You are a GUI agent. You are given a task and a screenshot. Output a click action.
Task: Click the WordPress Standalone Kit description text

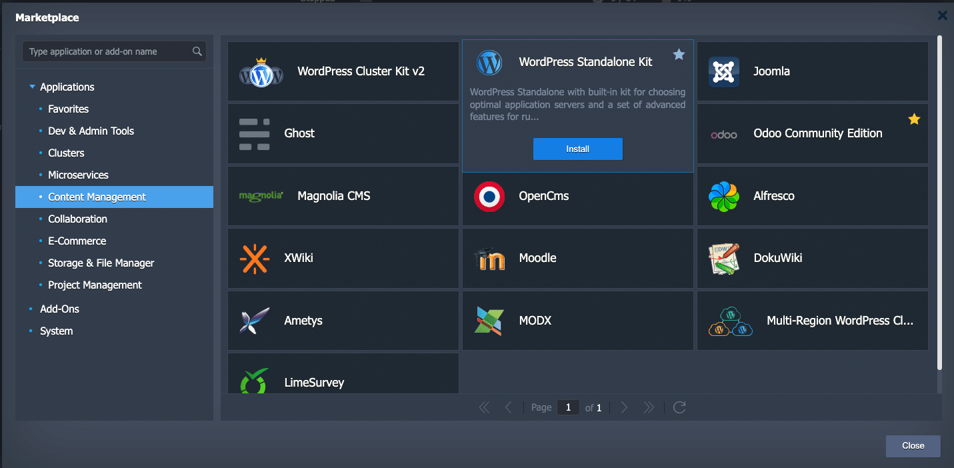(577, 105)
